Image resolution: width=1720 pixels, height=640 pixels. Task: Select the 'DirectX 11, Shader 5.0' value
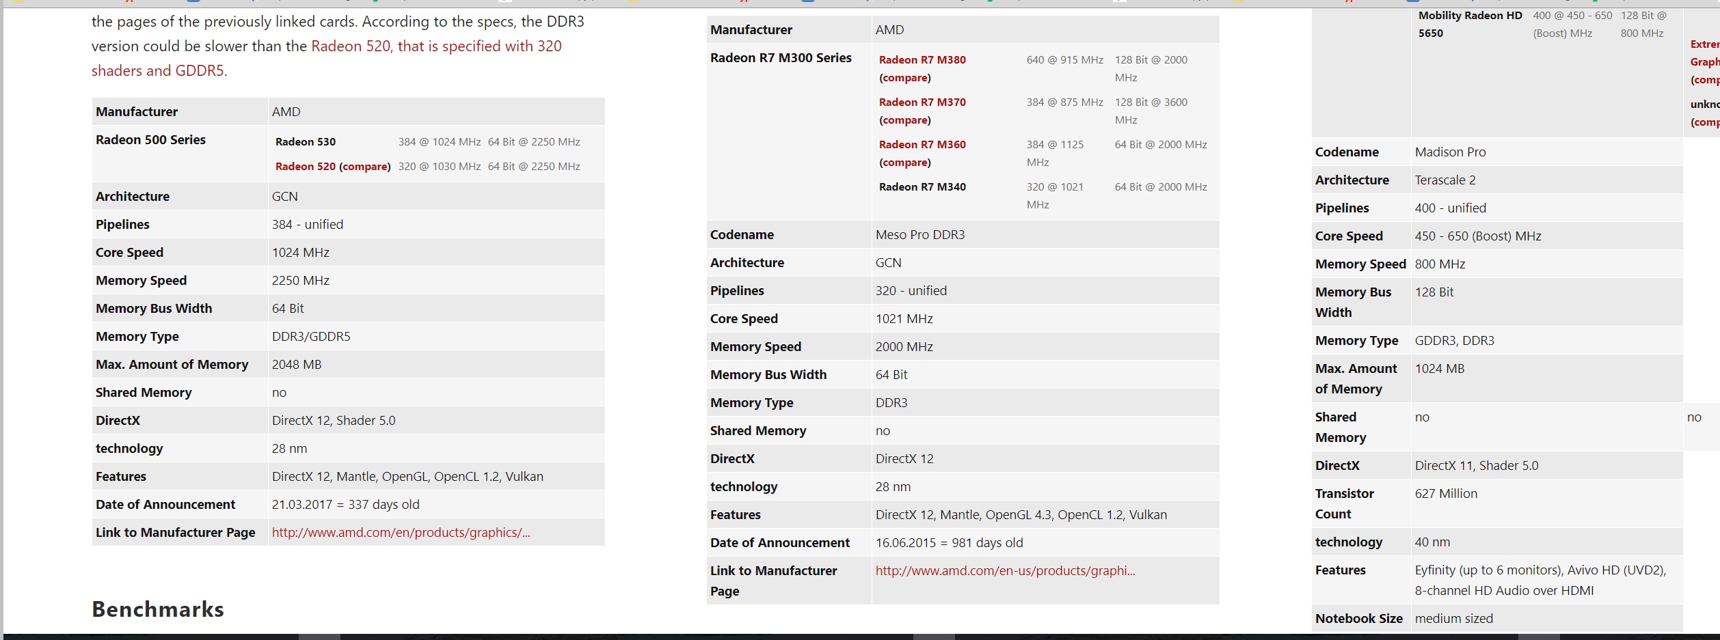coord(1477,466)
